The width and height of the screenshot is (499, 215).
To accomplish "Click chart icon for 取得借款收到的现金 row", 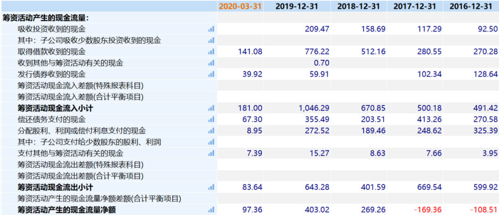I will (x=211, y=52).
